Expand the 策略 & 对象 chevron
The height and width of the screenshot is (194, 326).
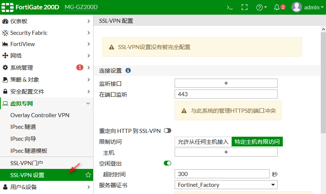[89, 80]
